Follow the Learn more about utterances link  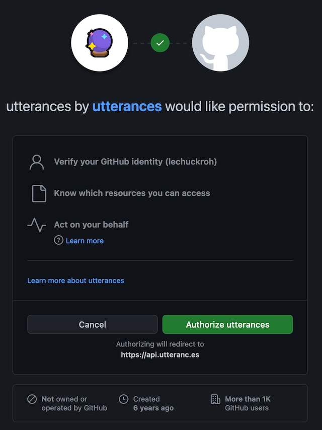75,280
